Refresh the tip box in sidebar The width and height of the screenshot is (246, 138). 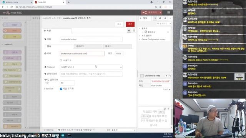point(165,109)
